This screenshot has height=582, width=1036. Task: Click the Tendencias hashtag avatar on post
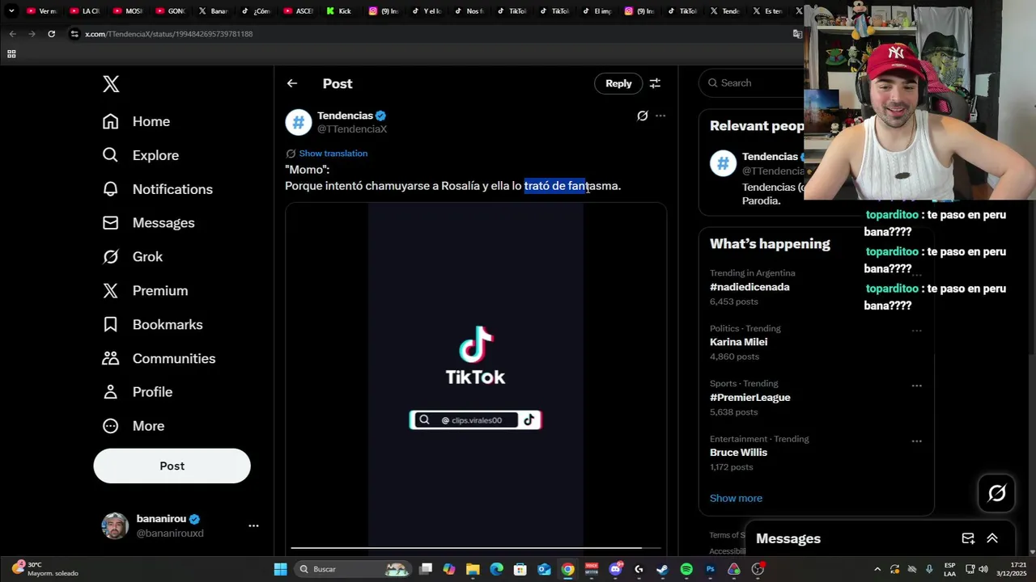coord(299,122)
